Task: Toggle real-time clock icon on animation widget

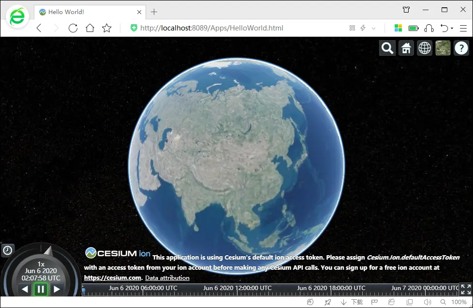Action: [x=8, y=250]
